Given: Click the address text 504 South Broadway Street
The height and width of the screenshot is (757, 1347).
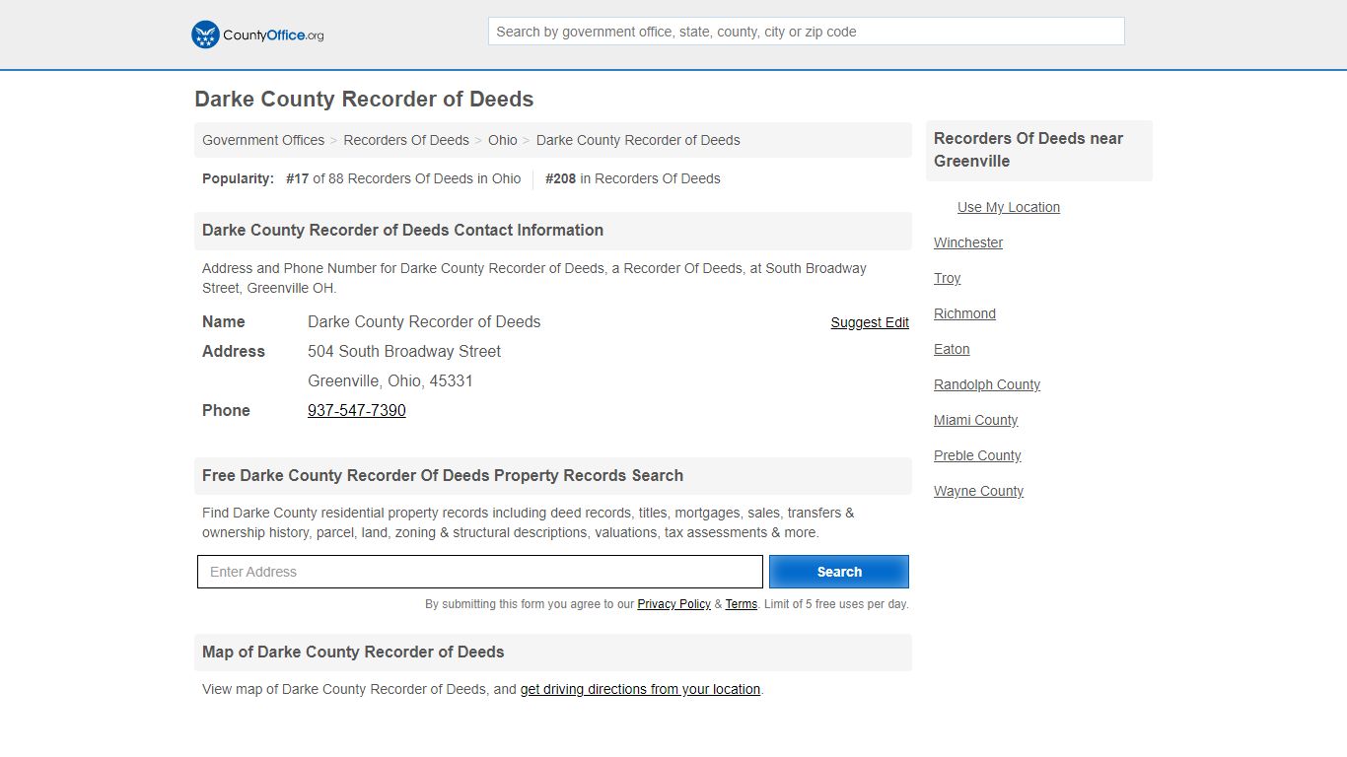Looking at the screenshot, I should pos(404,351).
